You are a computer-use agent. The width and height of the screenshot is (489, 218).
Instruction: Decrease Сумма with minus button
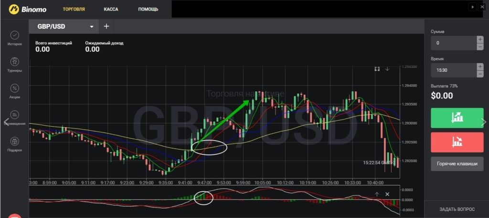click(480, 47)
